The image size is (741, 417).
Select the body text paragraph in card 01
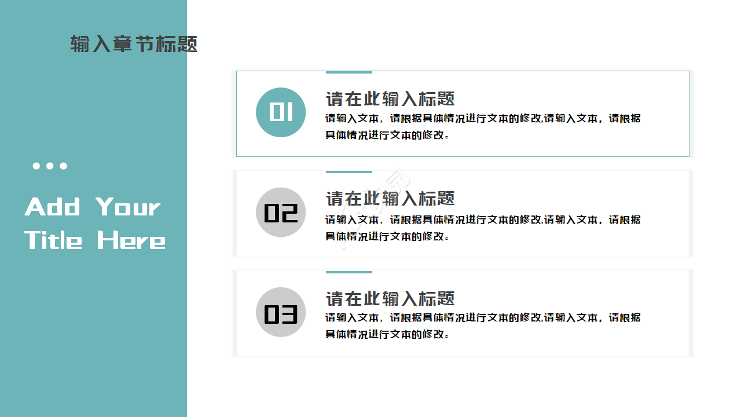(482, 127)
